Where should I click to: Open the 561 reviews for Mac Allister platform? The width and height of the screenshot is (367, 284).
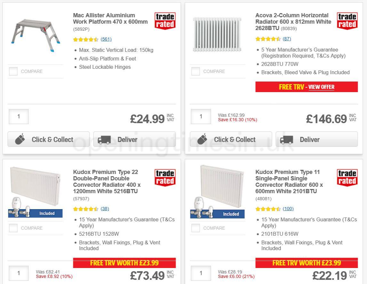(107, 39)
